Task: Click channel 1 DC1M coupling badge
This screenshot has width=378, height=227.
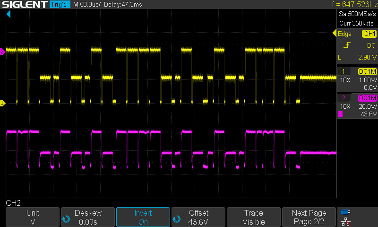Action: (x=367, y=71)
